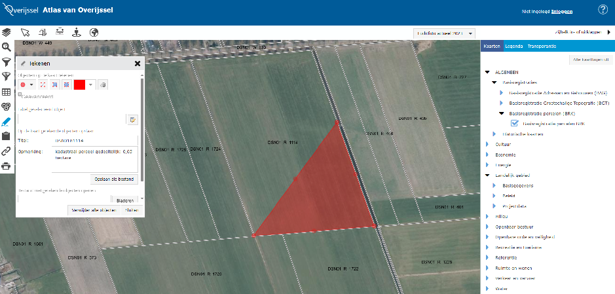Open the draw shape type dropdown arrow
Image resolution: width=615 pixels, height=294 pixels.
32,84
